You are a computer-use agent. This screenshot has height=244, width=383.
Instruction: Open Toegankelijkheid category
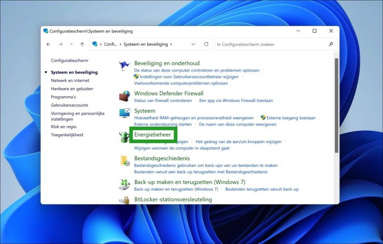[67, 135]
